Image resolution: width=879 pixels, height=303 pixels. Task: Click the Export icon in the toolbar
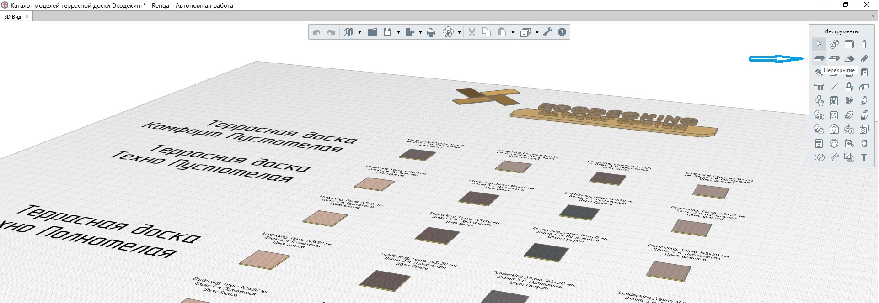pyautogui.click(x=410, y=32)
